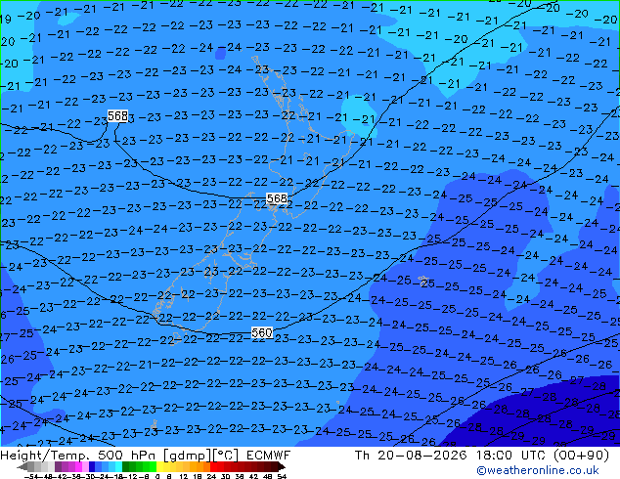Image resolution: width=620 pixels, height=479 pixels.
Task: Open the weatheronline.co.uk copyright link
Action: (x=538, y=470)
